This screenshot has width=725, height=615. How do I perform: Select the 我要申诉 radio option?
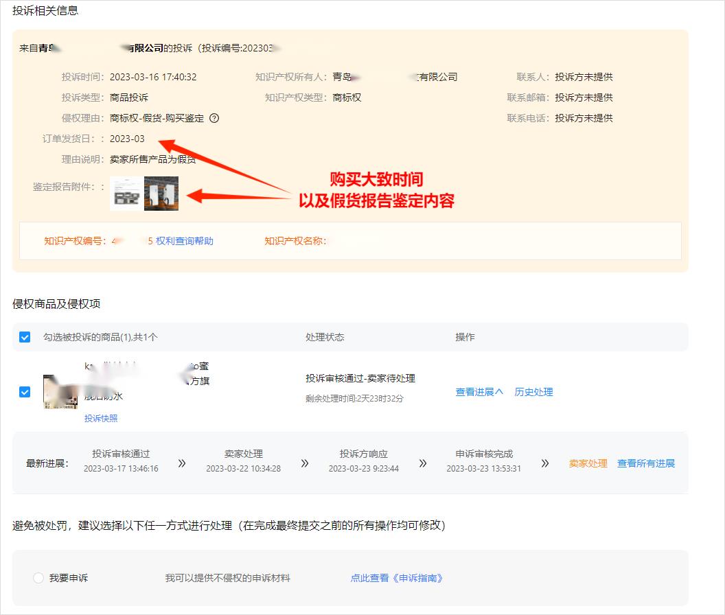38,579
